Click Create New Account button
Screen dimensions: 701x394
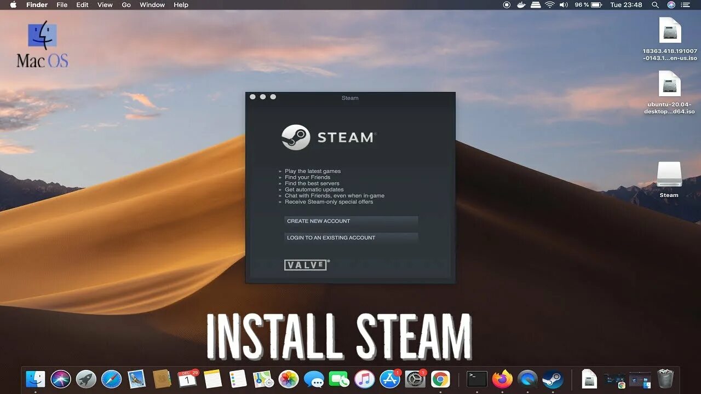pyautogui.click(x=351, y=221)
